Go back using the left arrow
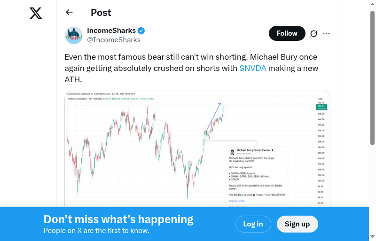Image resolution: width=376 pixels, height=241 pixels. pos(70,13)
